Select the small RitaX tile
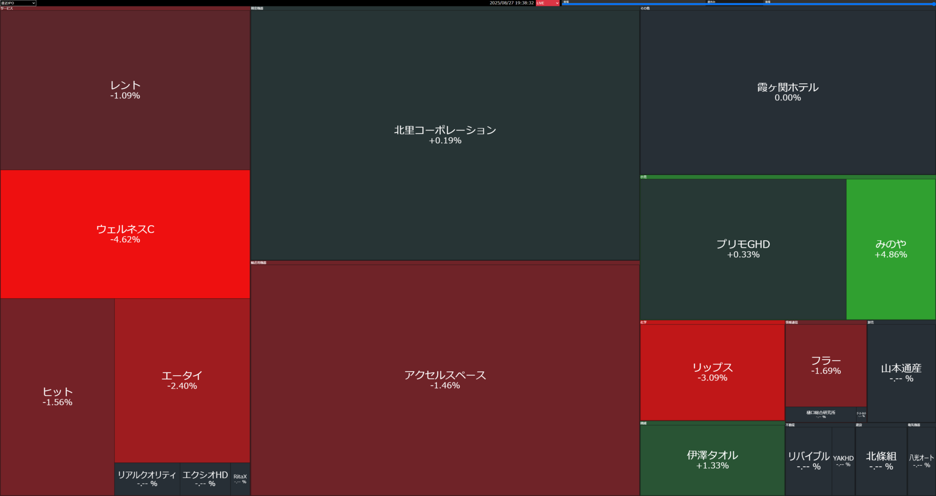936x496 pixels. pyautogui.click(x=240, y=479)
